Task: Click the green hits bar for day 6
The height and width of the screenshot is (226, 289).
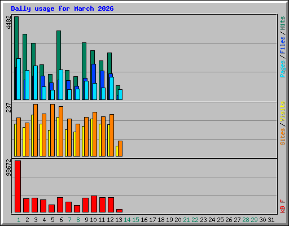Action: 59,50
